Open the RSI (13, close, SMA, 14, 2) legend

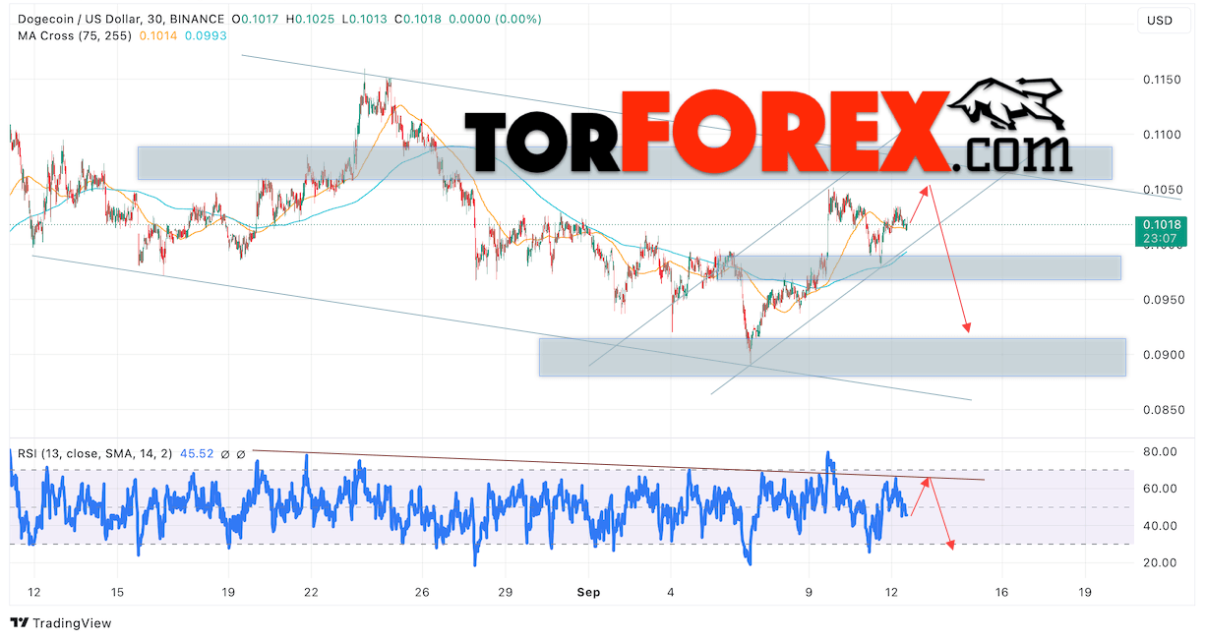pyautogui.click(x=94, y=453)
